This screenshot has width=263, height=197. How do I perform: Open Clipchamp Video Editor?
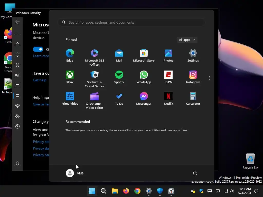[x=95, y=101]
